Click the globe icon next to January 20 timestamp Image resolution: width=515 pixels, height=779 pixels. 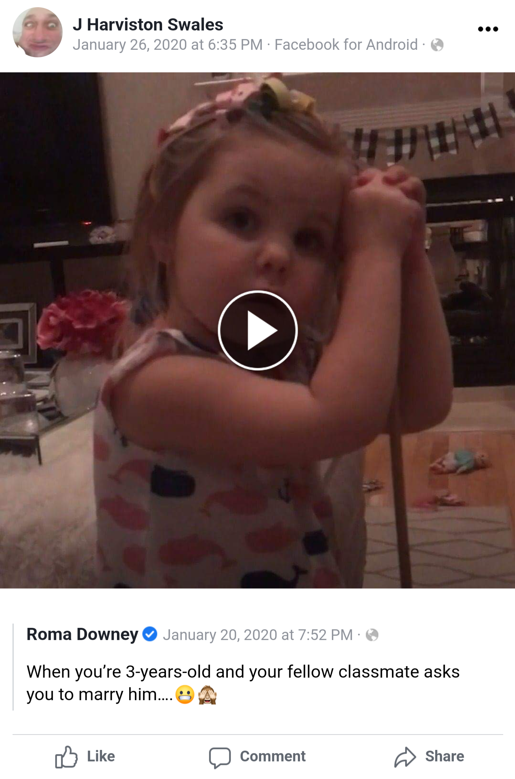tap(372, 635)
